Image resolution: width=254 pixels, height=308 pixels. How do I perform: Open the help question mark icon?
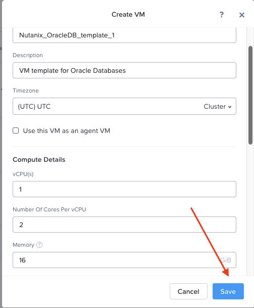coord(222,15)
